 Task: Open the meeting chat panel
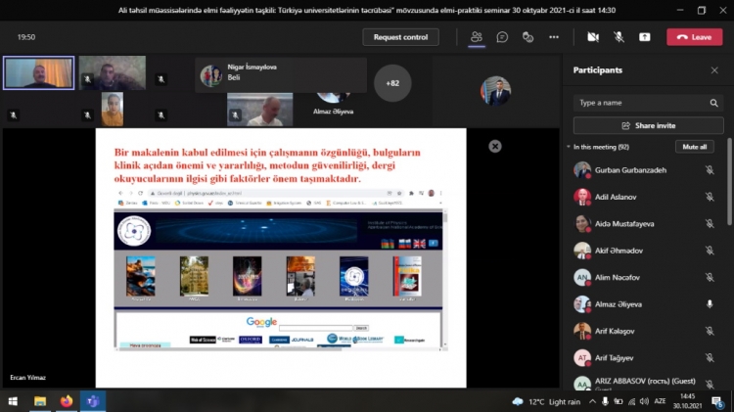coord(502,37)
